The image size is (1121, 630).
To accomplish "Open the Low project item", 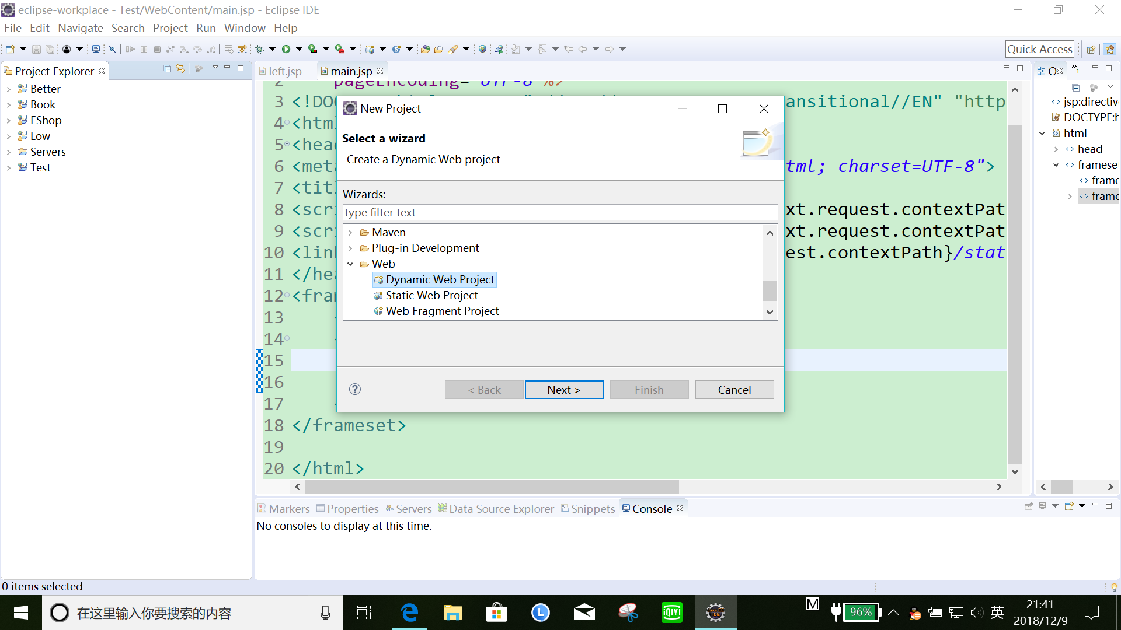I will 40,136.
